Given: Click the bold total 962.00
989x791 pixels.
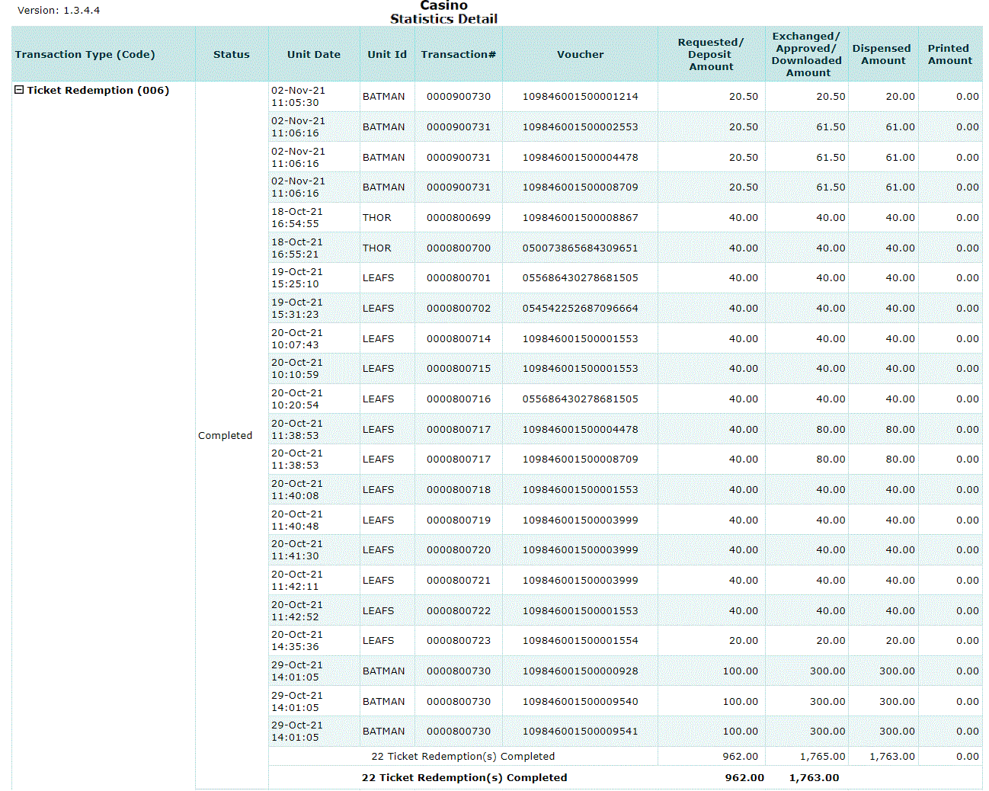Looking at the screenshot, I should click(x=744, y=778).
